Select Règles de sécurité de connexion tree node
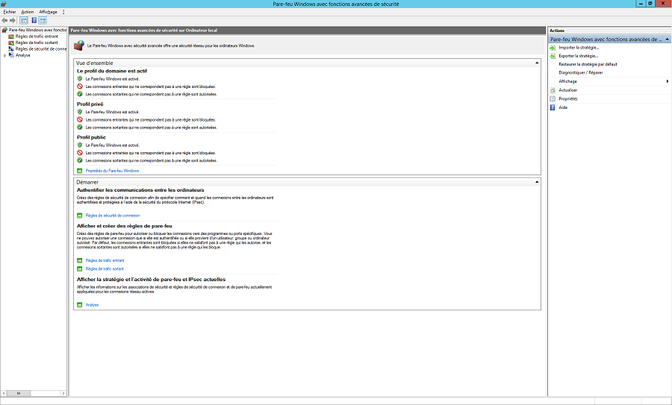The height and width of the screenshot is (405, 672). [41, 48]
